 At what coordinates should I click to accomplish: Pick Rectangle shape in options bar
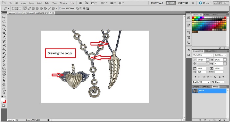(x=33, y=8)
